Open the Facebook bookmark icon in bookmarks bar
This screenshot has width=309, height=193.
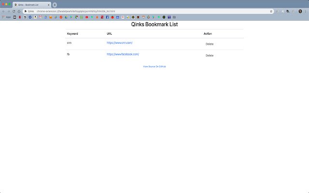tap(107, 17)
